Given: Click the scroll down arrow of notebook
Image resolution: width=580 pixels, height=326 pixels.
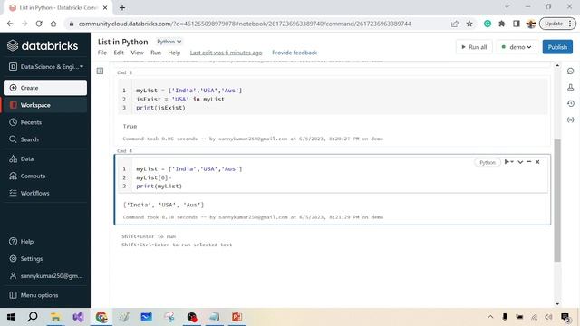Looking at the screenshot, I should 557,304.
